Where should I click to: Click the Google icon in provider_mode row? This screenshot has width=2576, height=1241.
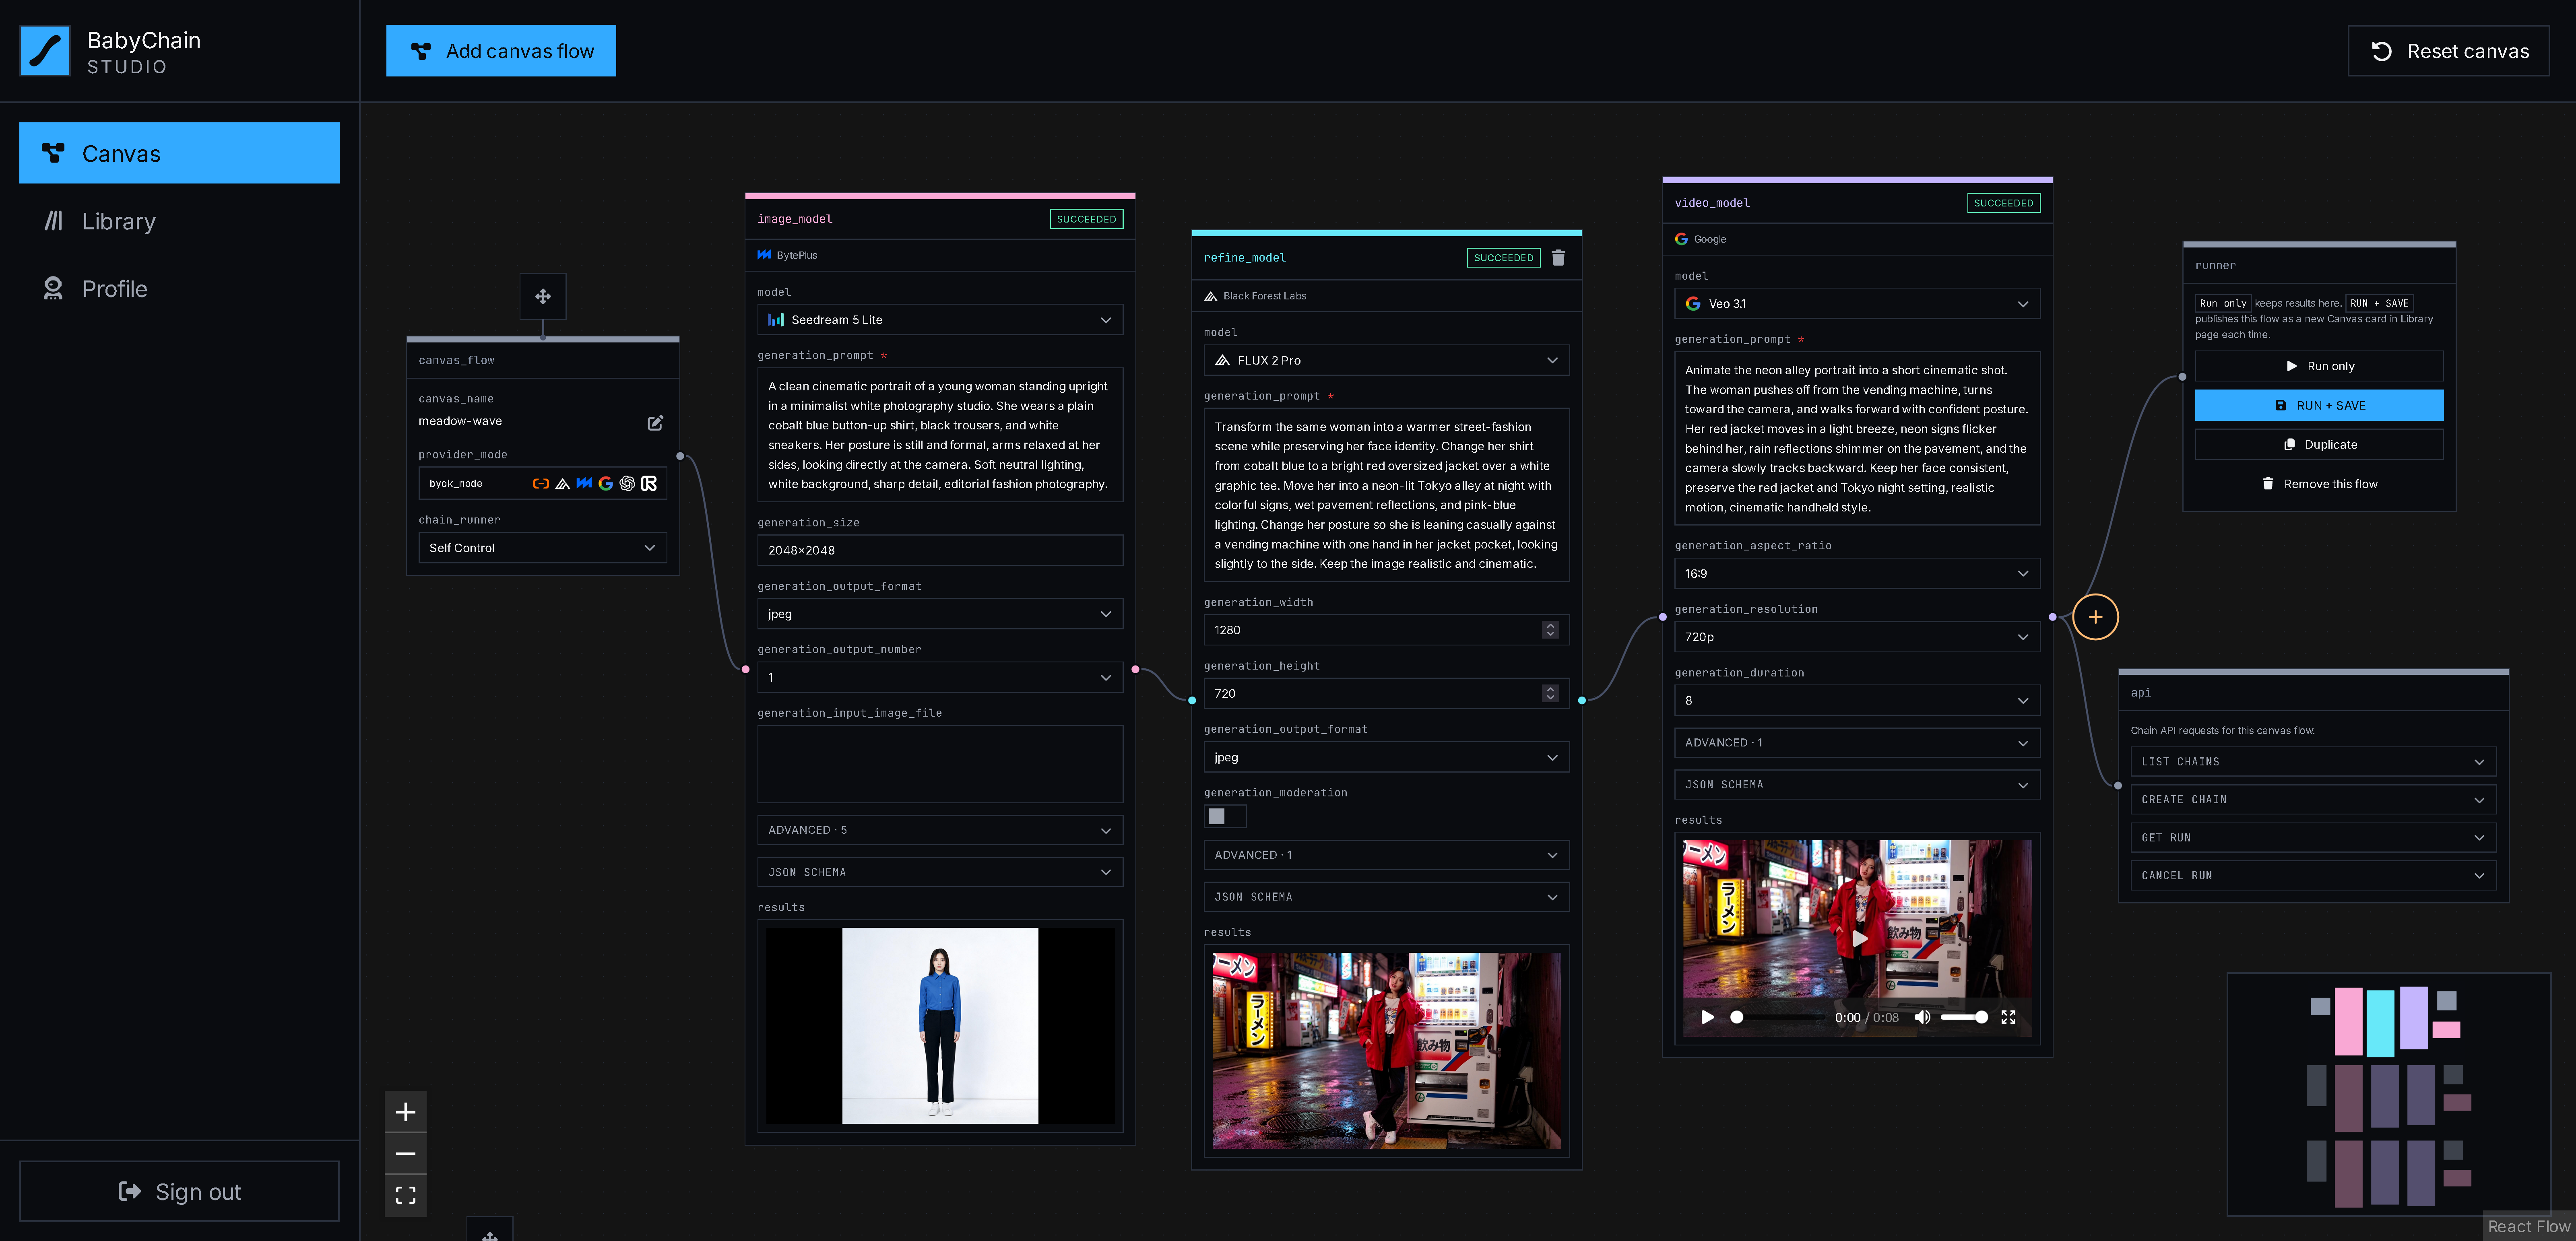point(606,484)
